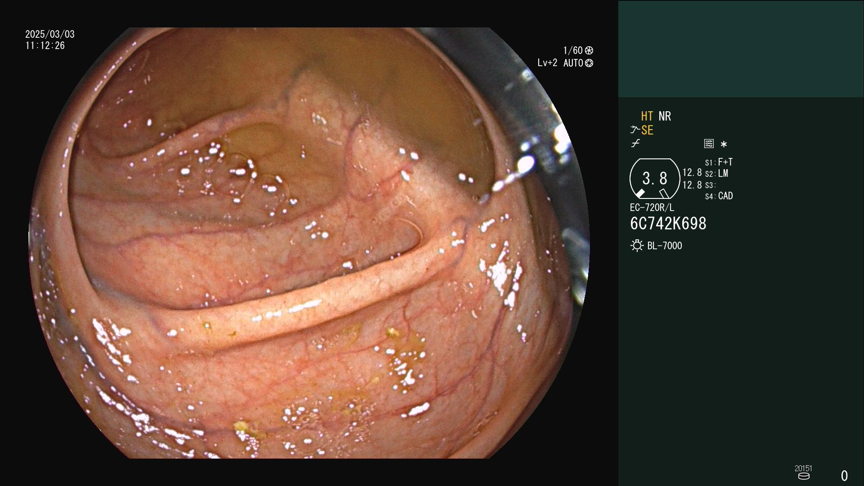864x486 pixels.
Task: Select the yellow SE indicator
Action: tap(647, 130)
